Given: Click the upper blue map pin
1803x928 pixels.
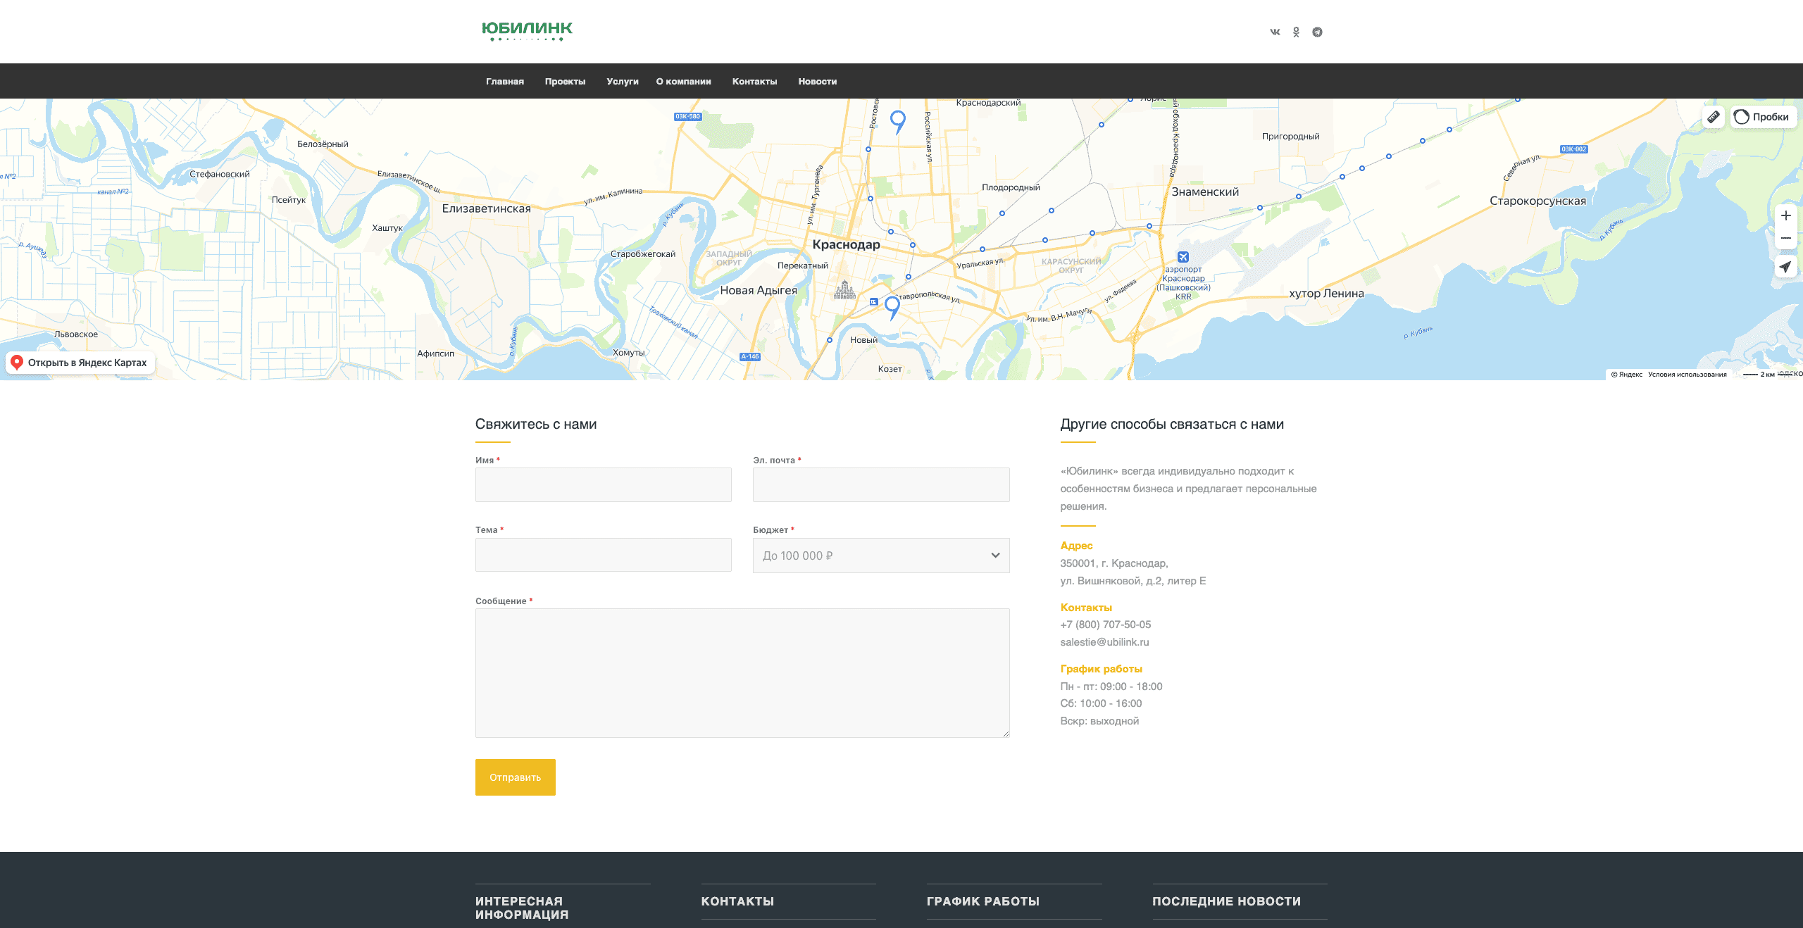Looking at the screenshot, I should pyautogui.click(x=897, y=120).
